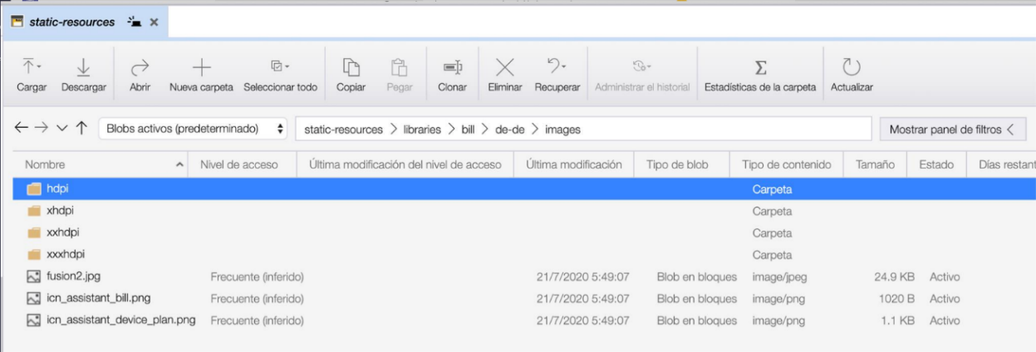Sort by Estado column header
Image resolution: width=1036 pixels, height=352 pixels.
click(935, 164)
